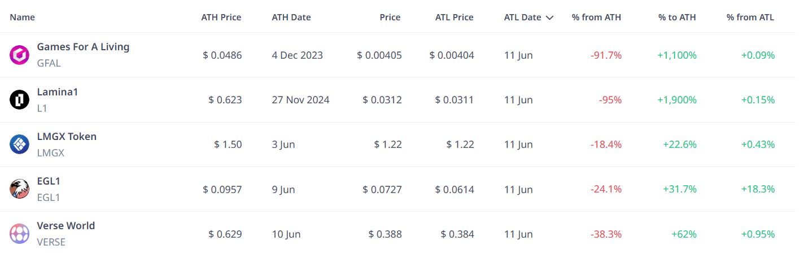Sort by ATL Price column header
Screen dimensions: 804x254
click(x=455, y=17)
